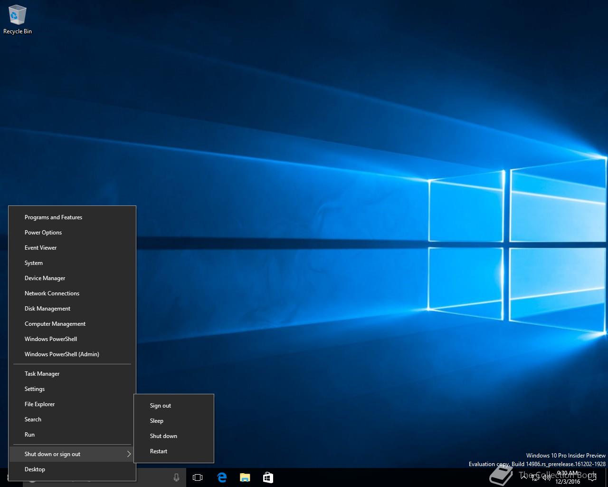Choose Restart in the submenu

174,451
